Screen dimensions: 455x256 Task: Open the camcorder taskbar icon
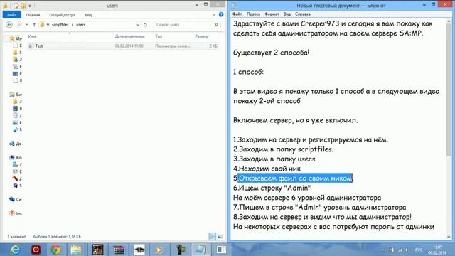[x=181, y=250]
